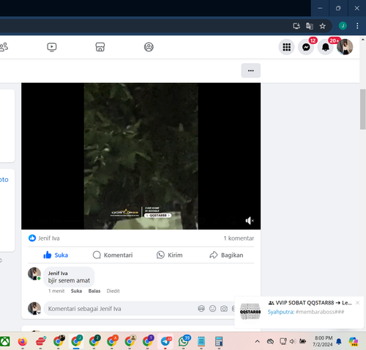Viewport: 366px width, 350px height.
Task: Click the Bagikan share button
Action: tap(226, 255)
